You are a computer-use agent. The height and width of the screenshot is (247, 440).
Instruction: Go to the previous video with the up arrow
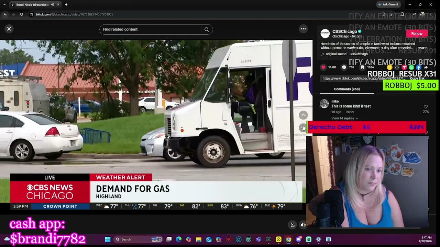pyautogui.click(x=303, y=115)
